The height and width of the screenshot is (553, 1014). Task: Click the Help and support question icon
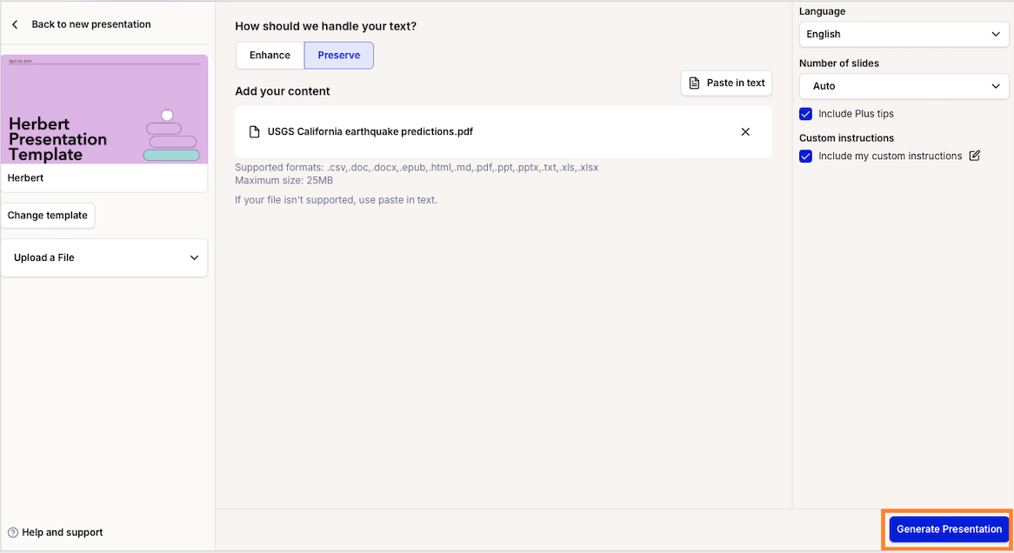point(13,532)
